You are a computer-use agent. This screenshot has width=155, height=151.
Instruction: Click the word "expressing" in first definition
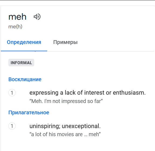pos(44,93)
